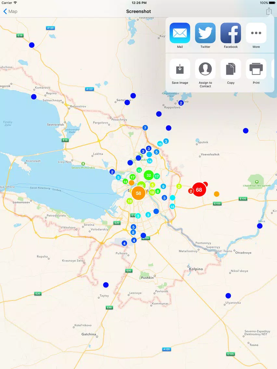Select the orange pin east of 68
This screenshot has width=277, height=369.
click(217, 194)
